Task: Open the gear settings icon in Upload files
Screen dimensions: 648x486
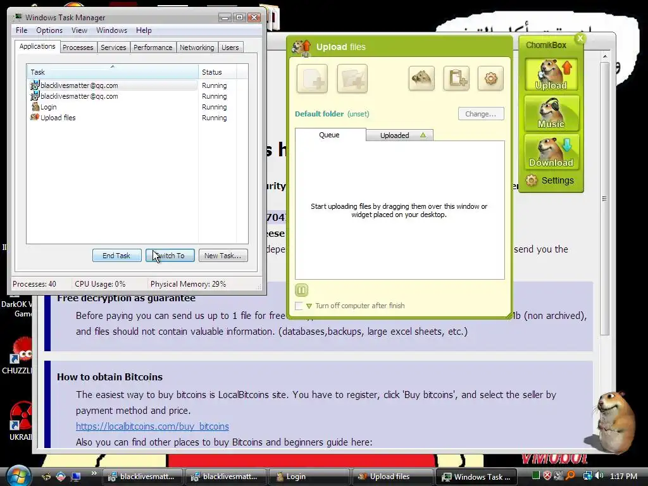Action: click(490, 78)
